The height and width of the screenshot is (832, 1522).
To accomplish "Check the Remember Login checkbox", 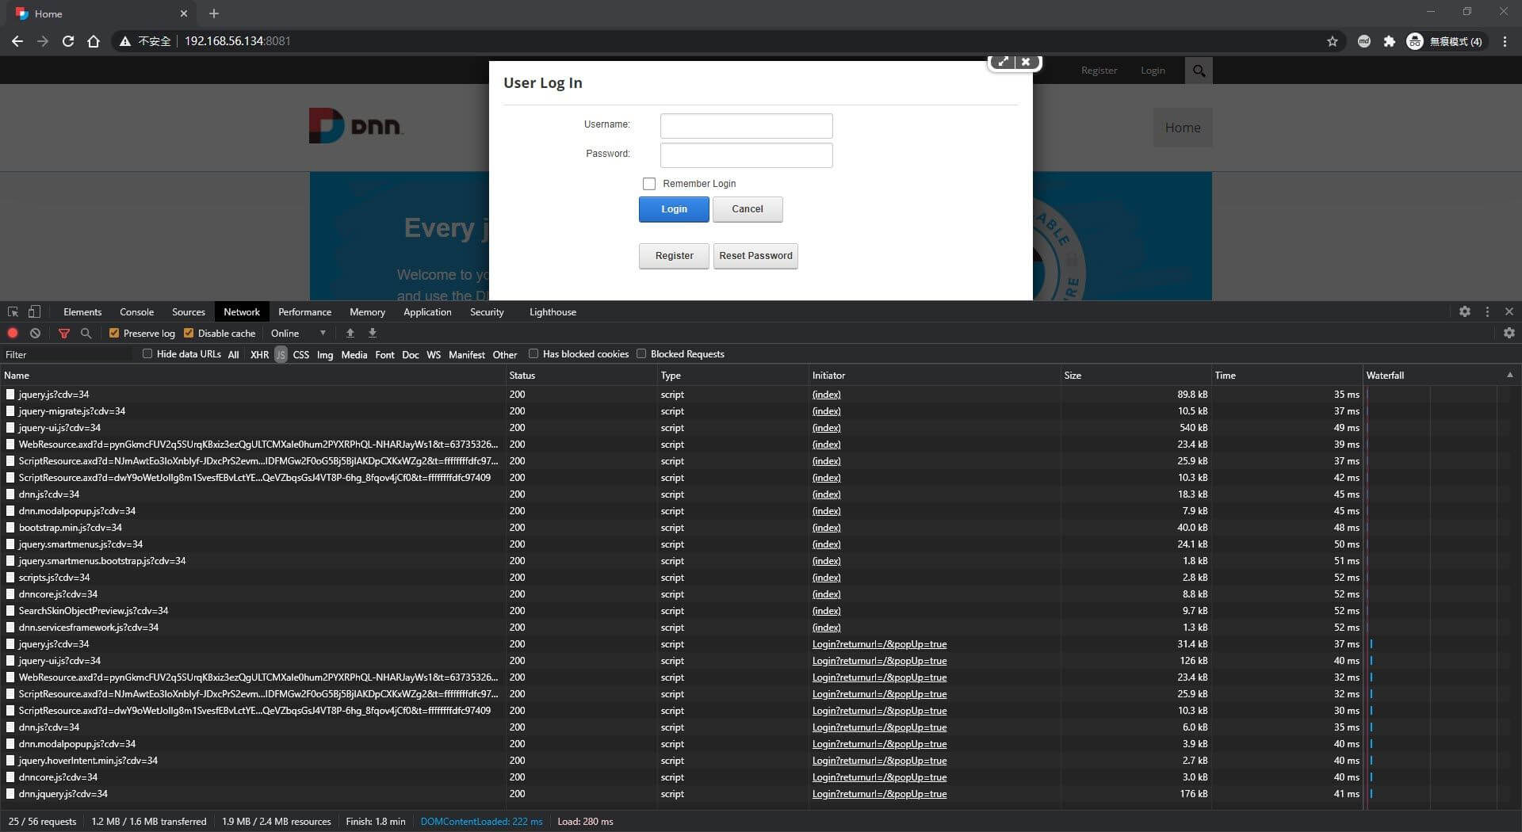I will pos(649,184).
